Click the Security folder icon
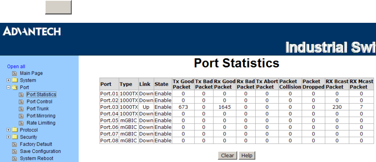This screenshot has height=162, width=376. click(x=15, y=137)
